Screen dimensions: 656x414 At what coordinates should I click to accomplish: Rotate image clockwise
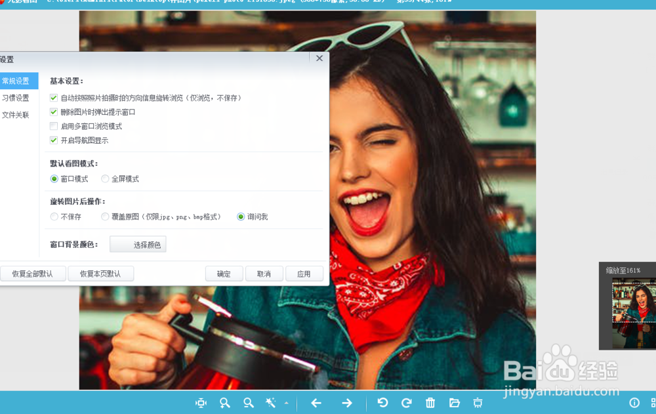(x=406, y=403)
